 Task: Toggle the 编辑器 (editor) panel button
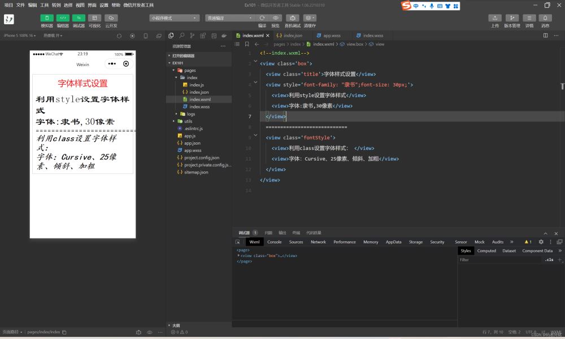click(63, 18)
